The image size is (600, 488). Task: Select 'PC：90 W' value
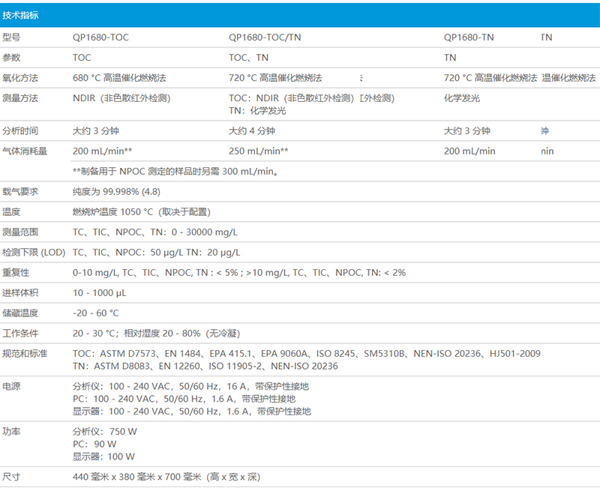94,445
